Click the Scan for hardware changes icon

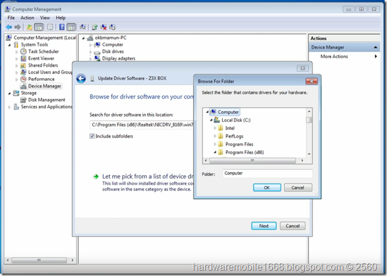(83, 27)
